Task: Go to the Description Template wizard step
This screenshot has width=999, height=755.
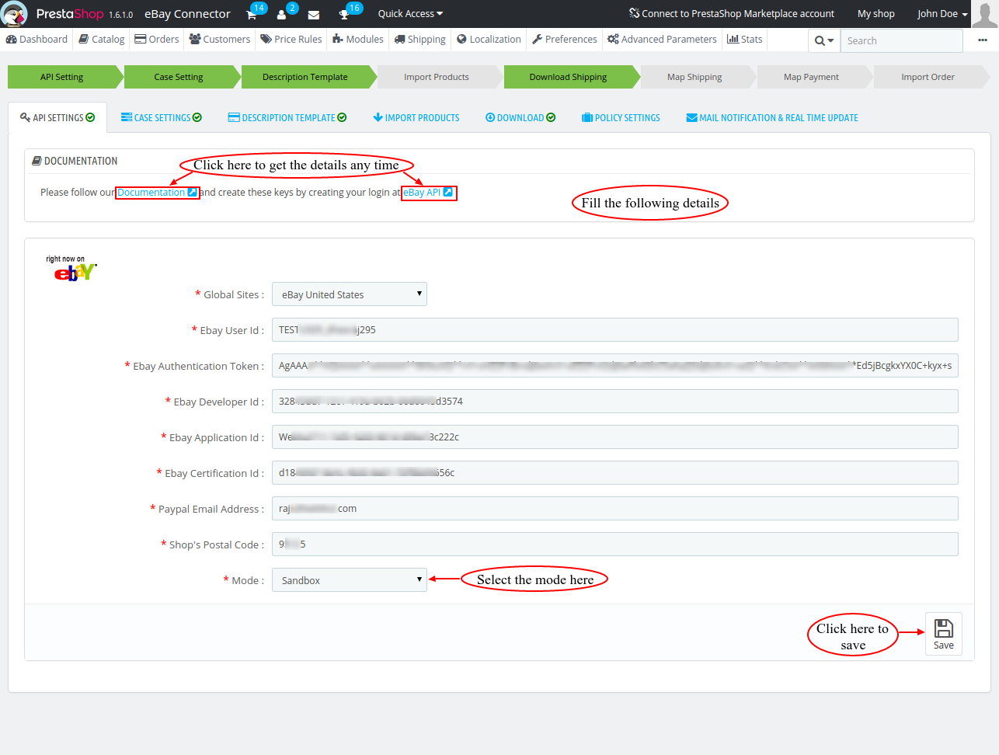Action: tap(305, 77)
